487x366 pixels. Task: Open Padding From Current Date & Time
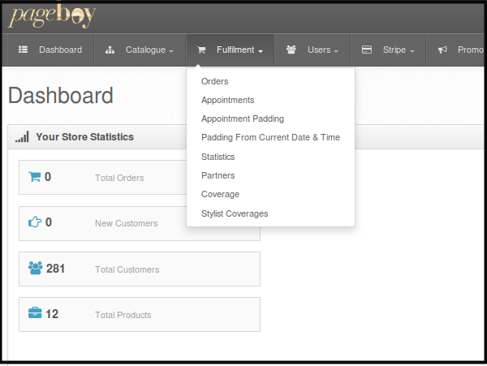(270, 137)
